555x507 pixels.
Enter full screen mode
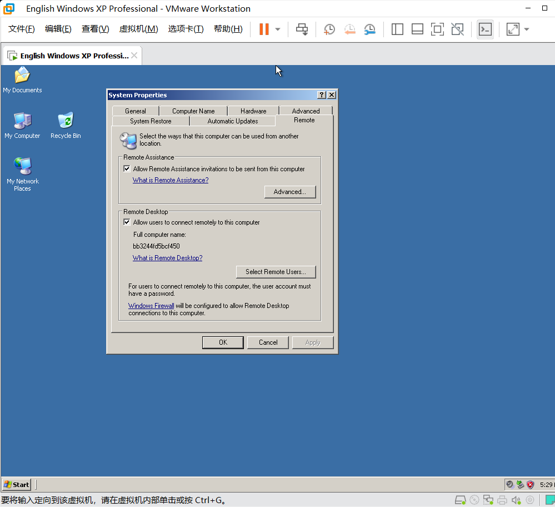click(x=437, y=29)
